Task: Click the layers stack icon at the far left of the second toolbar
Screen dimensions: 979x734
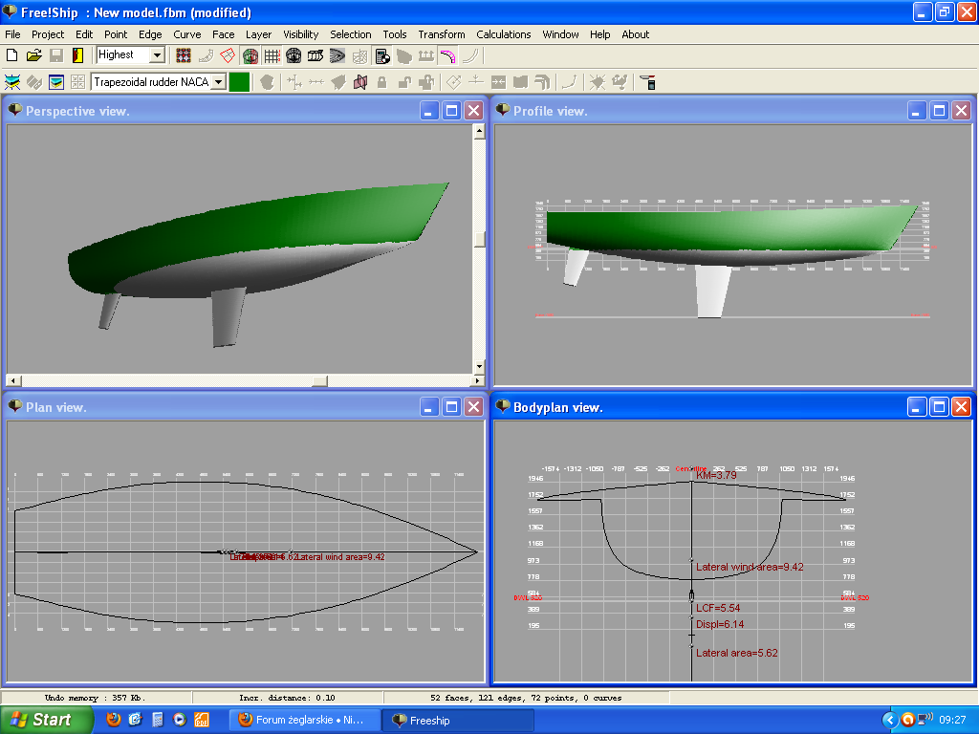Action: point(11,82)
